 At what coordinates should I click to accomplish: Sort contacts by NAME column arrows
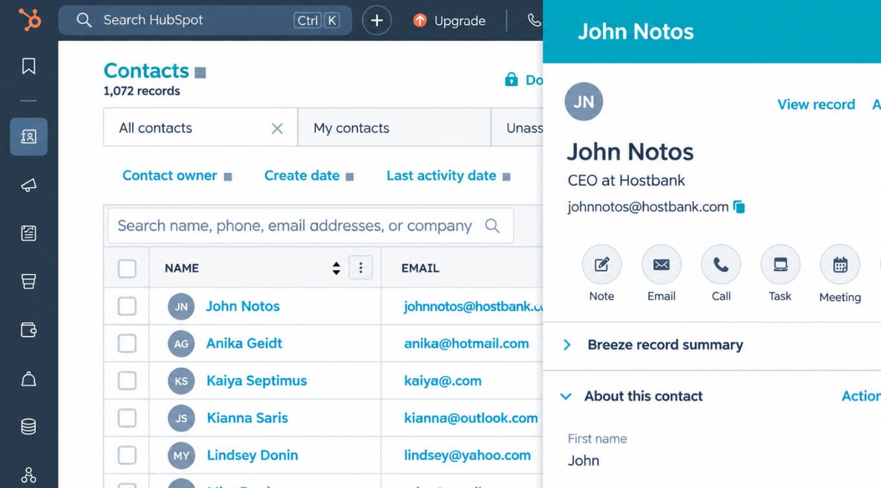pos(336,268)
